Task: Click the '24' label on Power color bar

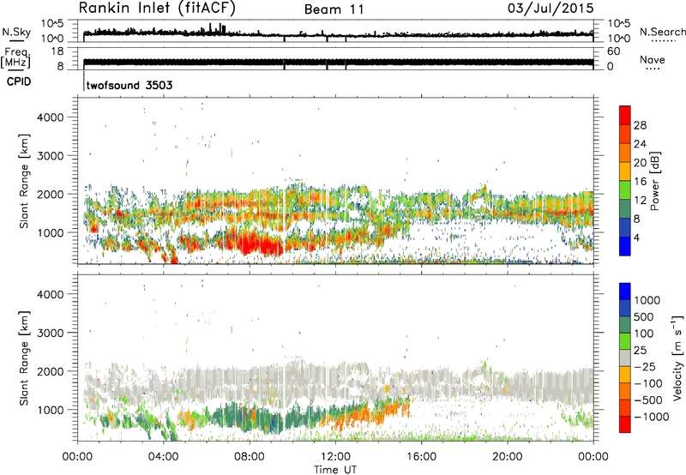Action: pos(640,144)
